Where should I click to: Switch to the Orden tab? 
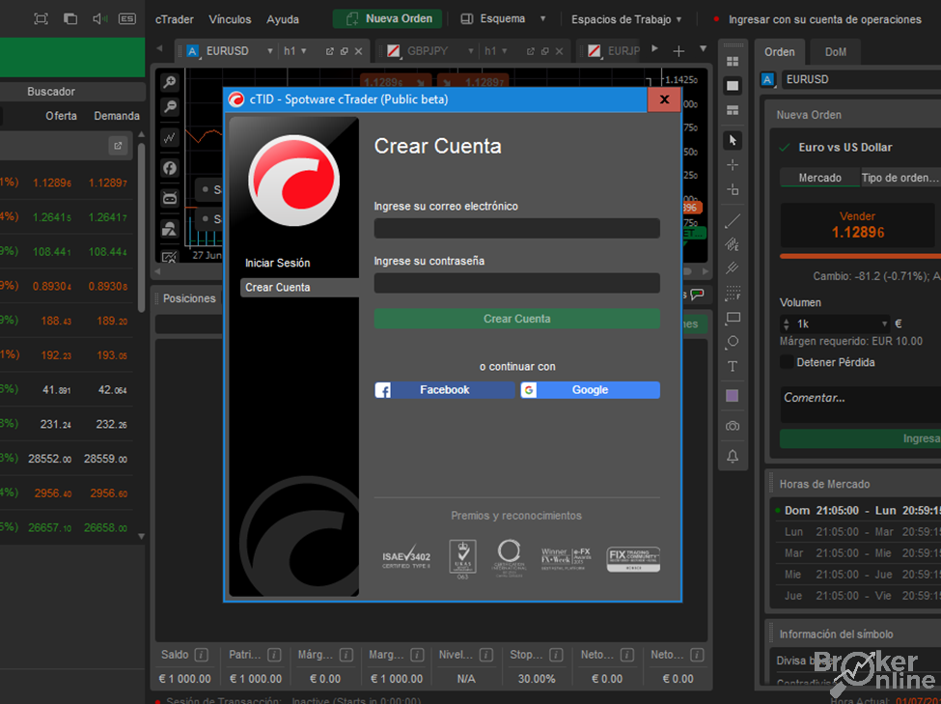[780, 52]
